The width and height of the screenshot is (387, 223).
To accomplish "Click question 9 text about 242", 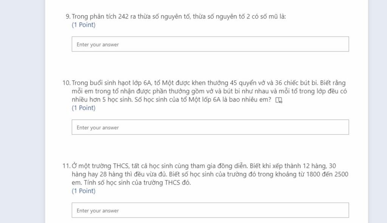I will pos(179,16).
